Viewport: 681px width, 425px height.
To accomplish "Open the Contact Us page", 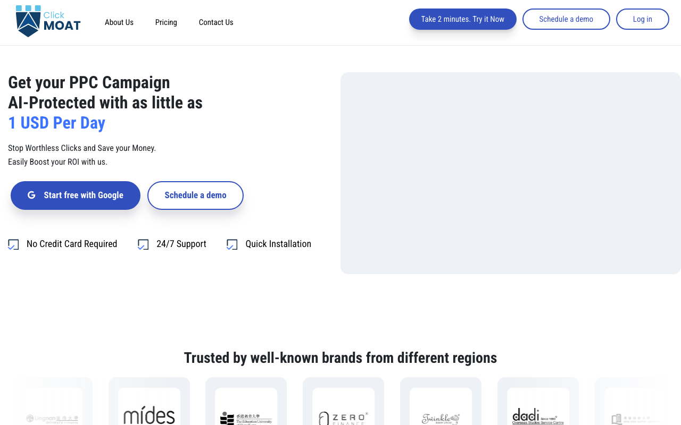I will (x=216, y=22).
